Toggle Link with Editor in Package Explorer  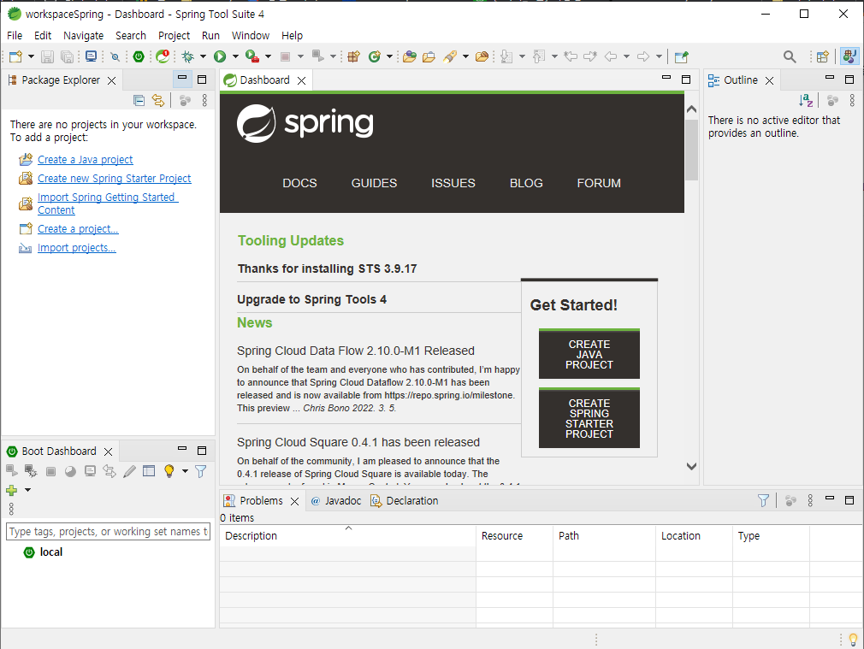tap(158, 100)
